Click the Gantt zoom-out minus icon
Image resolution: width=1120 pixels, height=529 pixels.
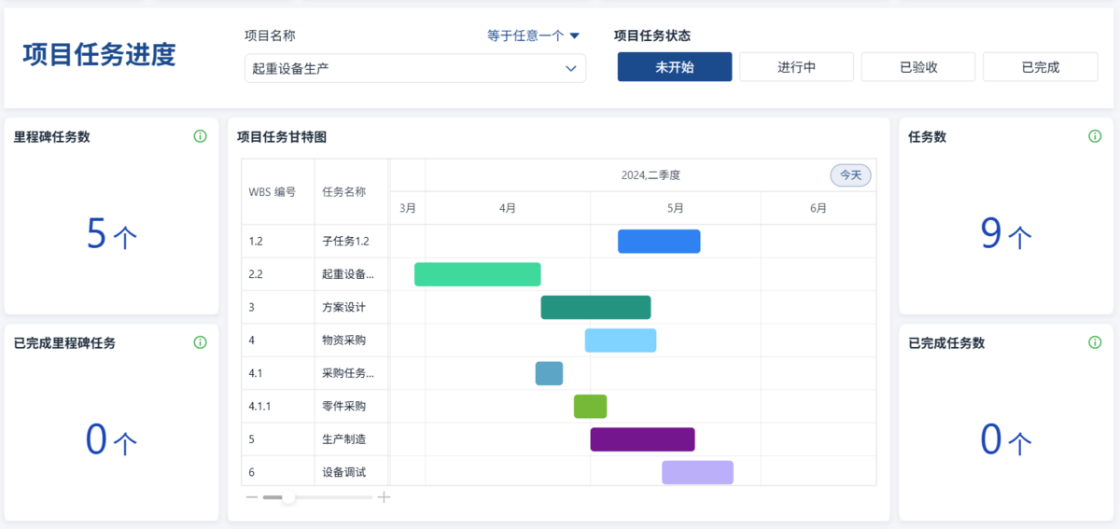pyautogui.click(x=252, y=497)
